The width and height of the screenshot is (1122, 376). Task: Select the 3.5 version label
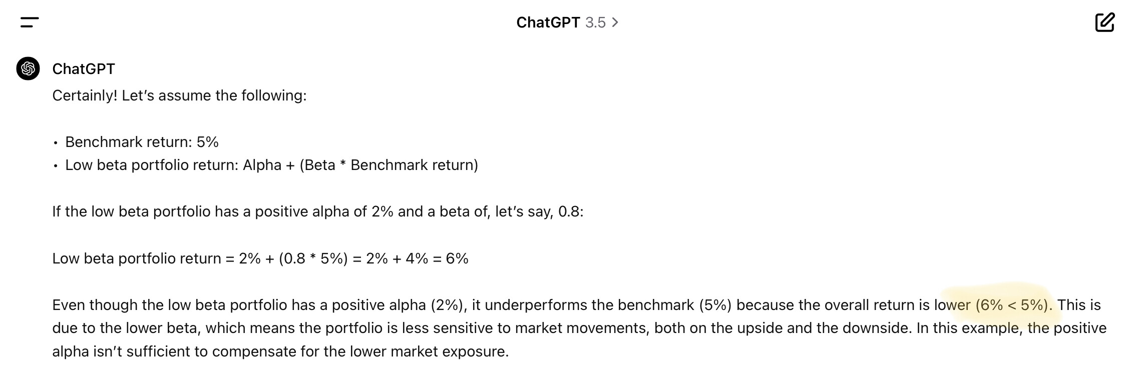coord(595,22)
